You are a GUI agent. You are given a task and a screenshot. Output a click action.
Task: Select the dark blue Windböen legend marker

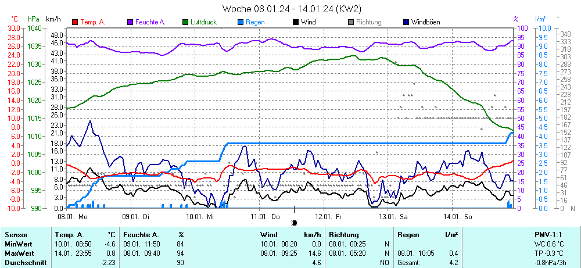406,22
